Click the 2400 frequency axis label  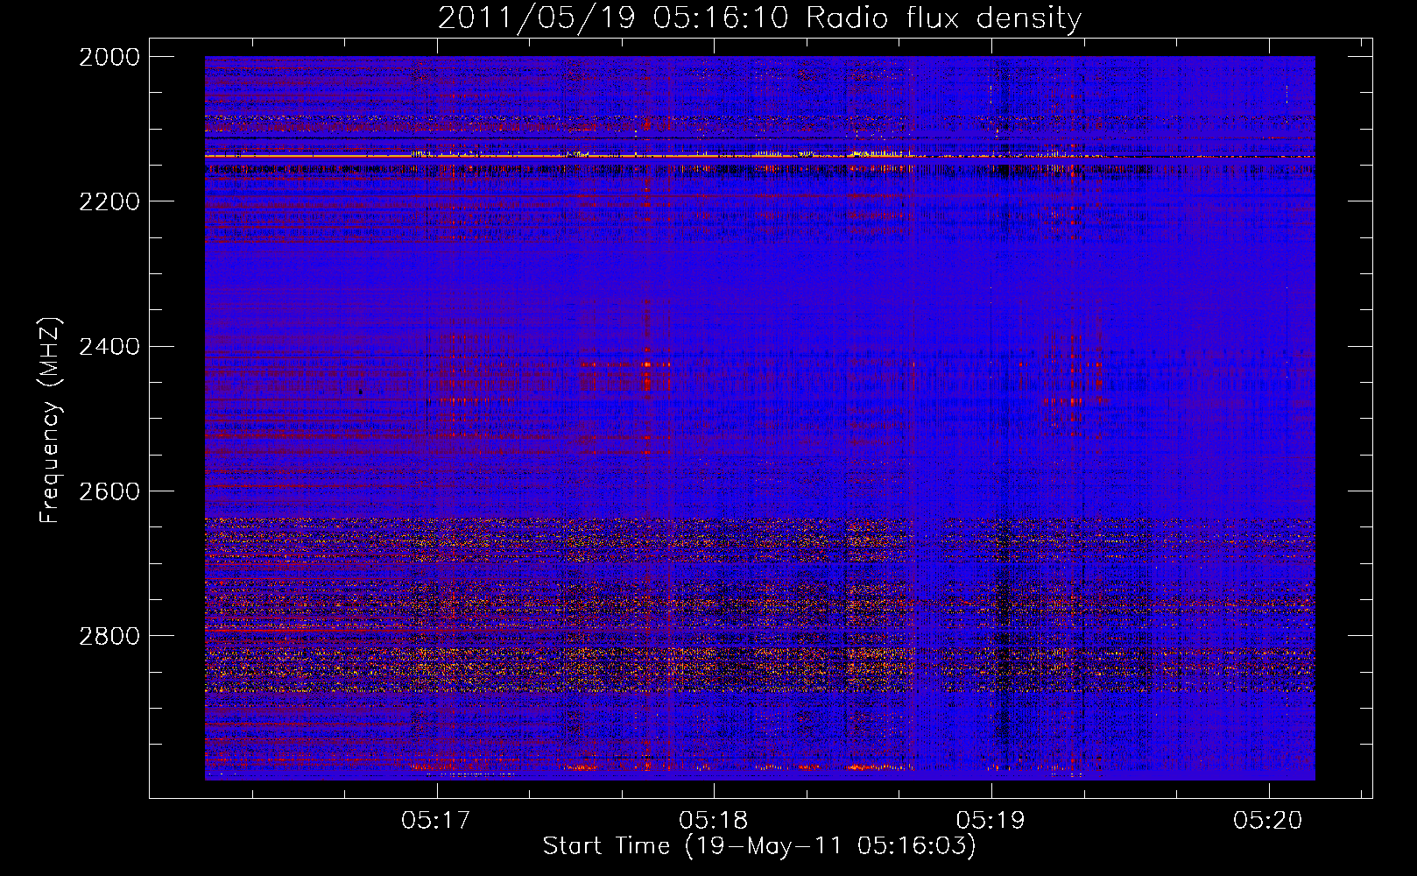109,347
